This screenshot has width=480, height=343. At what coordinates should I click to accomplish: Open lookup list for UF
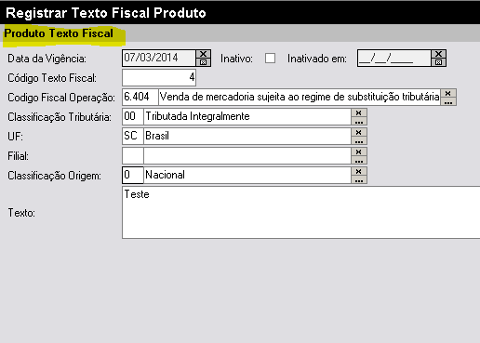(x=359, y=140)
